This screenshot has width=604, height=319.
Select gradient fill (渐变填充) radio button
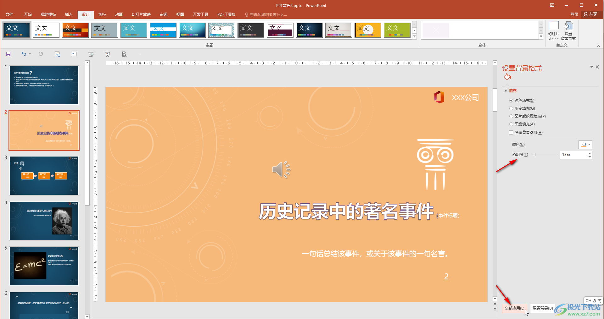click(x=511, y=108)
